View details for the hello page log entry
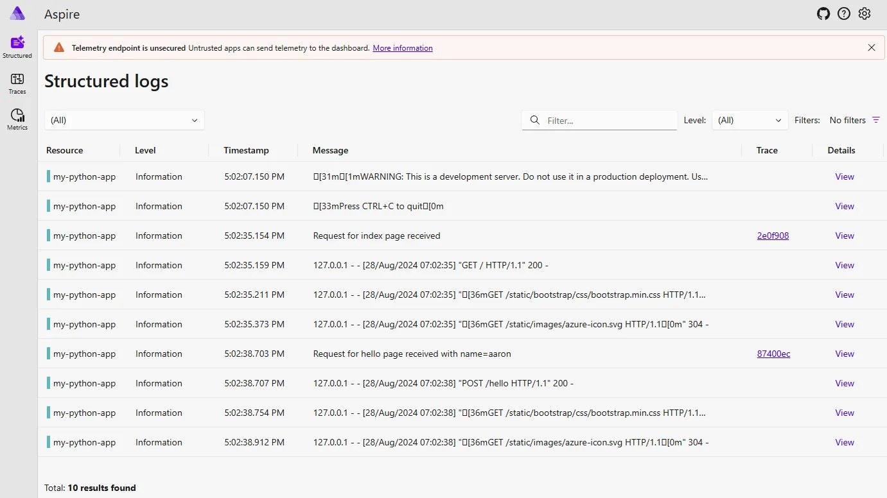 click(844, 354)
